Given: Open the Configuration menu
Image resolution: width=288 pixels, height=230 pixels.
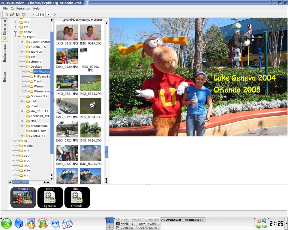Looking at the screenshot, I should [20, 8].
